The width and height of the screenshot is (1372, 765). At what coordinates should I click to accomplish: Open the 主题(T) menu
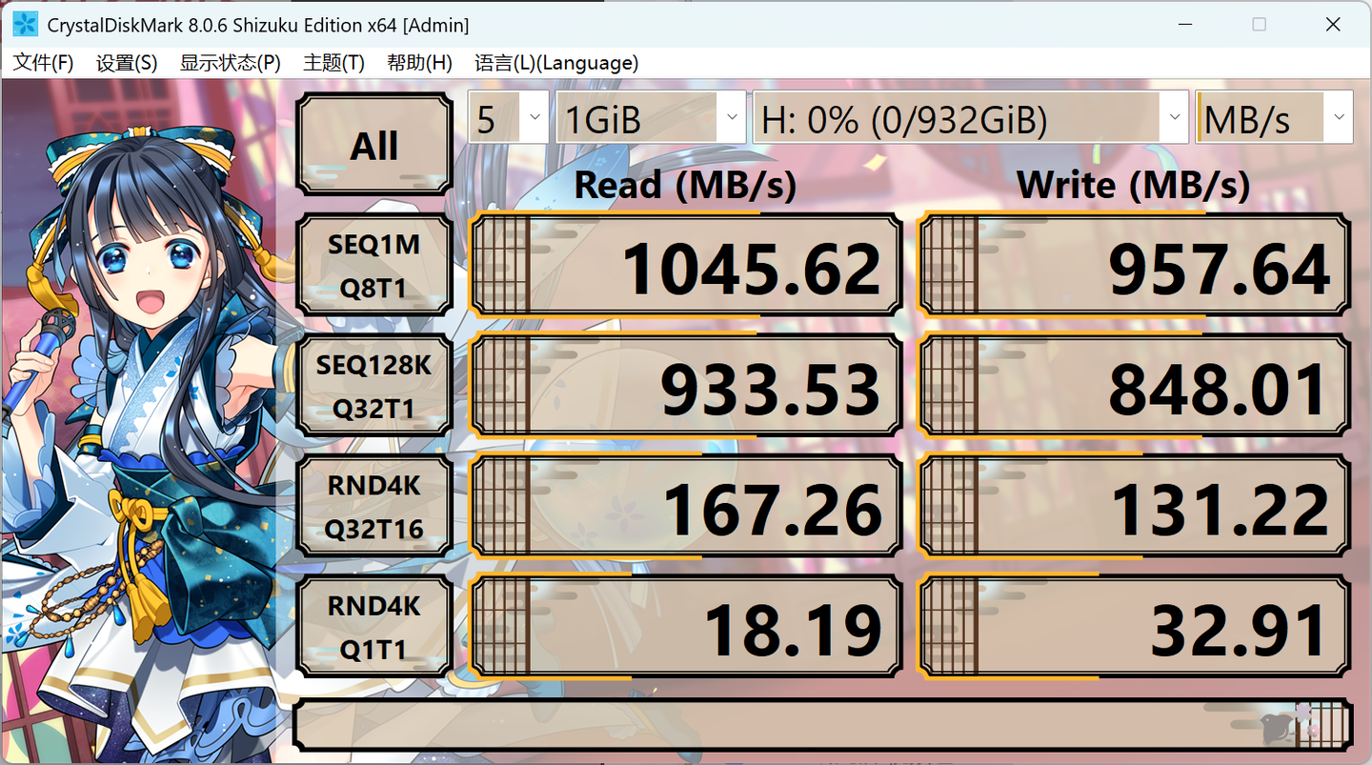333,63
